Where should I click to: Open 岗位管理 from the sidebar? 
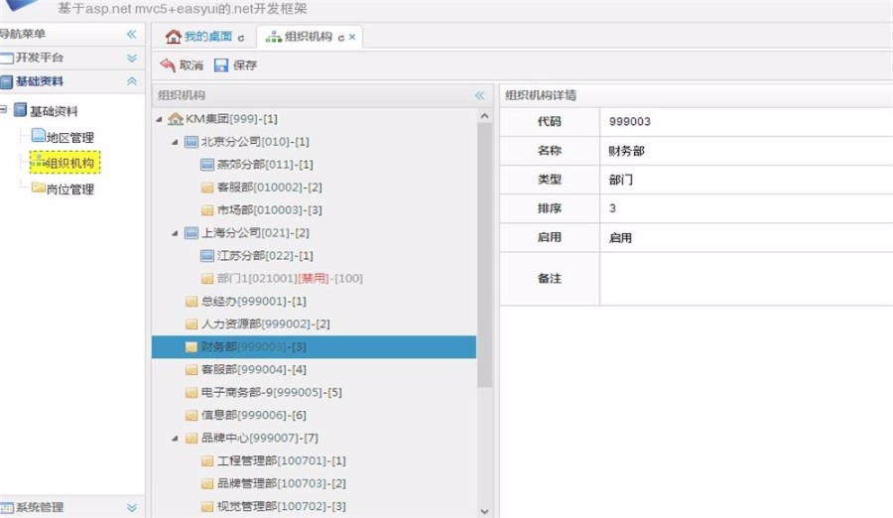[x=70, y=190]
